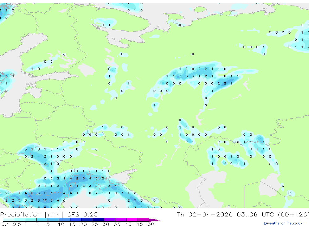Pick the 25–30 mm navy legend swatch

click(x=98, y=220)
